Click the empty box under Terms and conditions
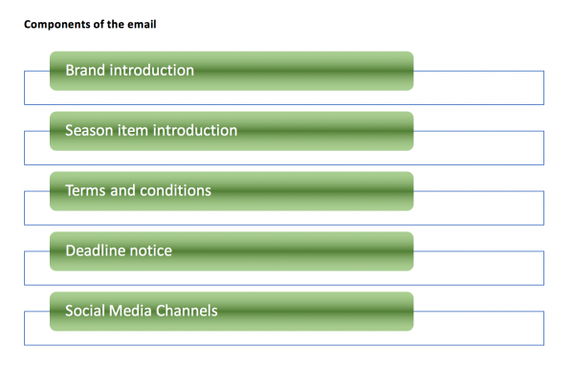574x368 pixels. (x=284, y=218)
